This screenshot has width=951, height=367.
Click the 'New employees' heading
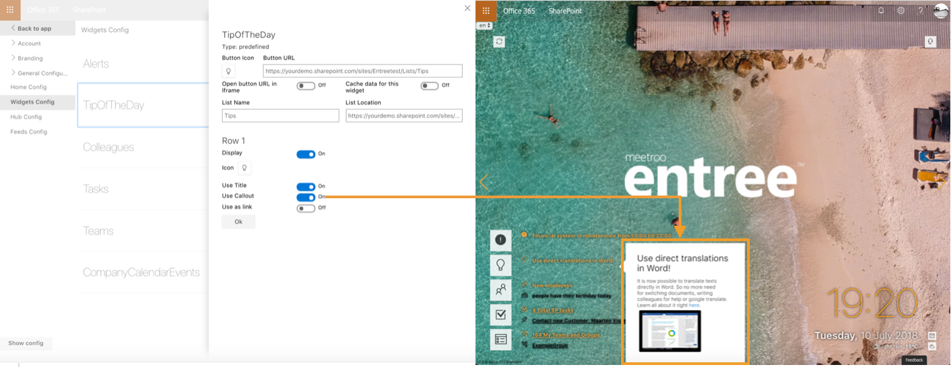(552, 285)
